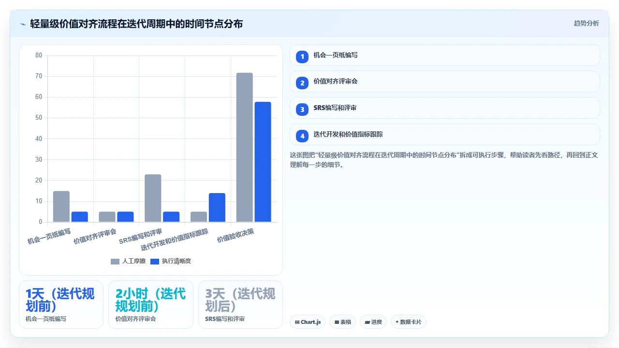Click the blue 迭代开发和价值指标跟踪 bar
This screenshot has height=348, width=619.
tap(217, 208)
